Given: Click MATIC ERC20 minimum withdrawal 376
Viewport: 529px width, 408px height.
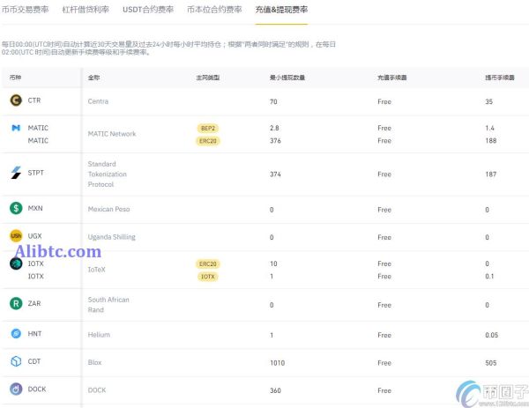Looking at the screenshot, I should [x=275, y=141].
